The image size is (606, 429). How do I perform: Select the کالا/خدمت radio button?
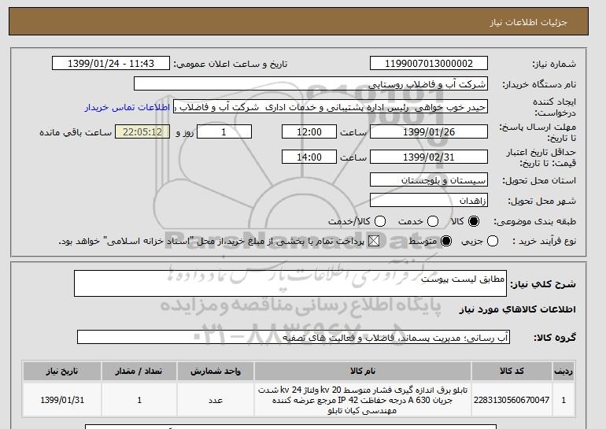click(x=380, y=221)
